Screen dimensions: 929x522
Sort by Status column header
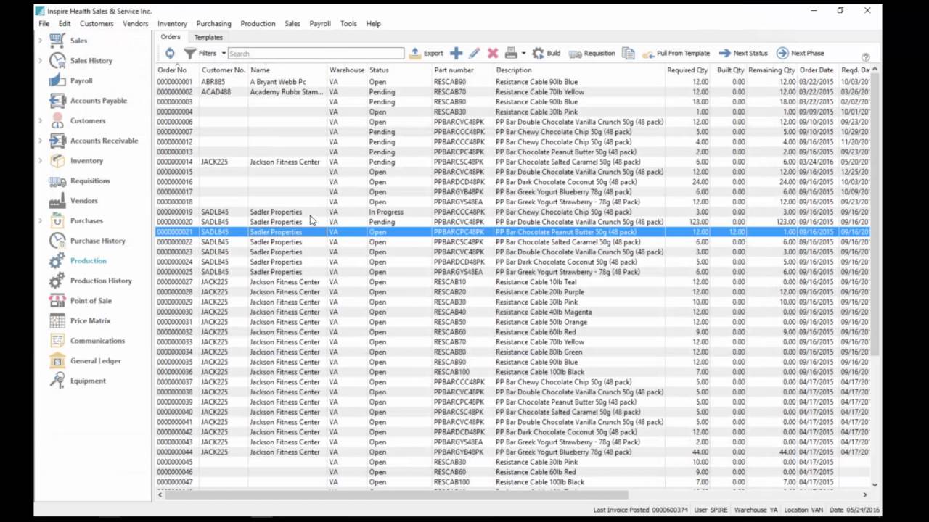pyautogui.click(x=398, y=70)
